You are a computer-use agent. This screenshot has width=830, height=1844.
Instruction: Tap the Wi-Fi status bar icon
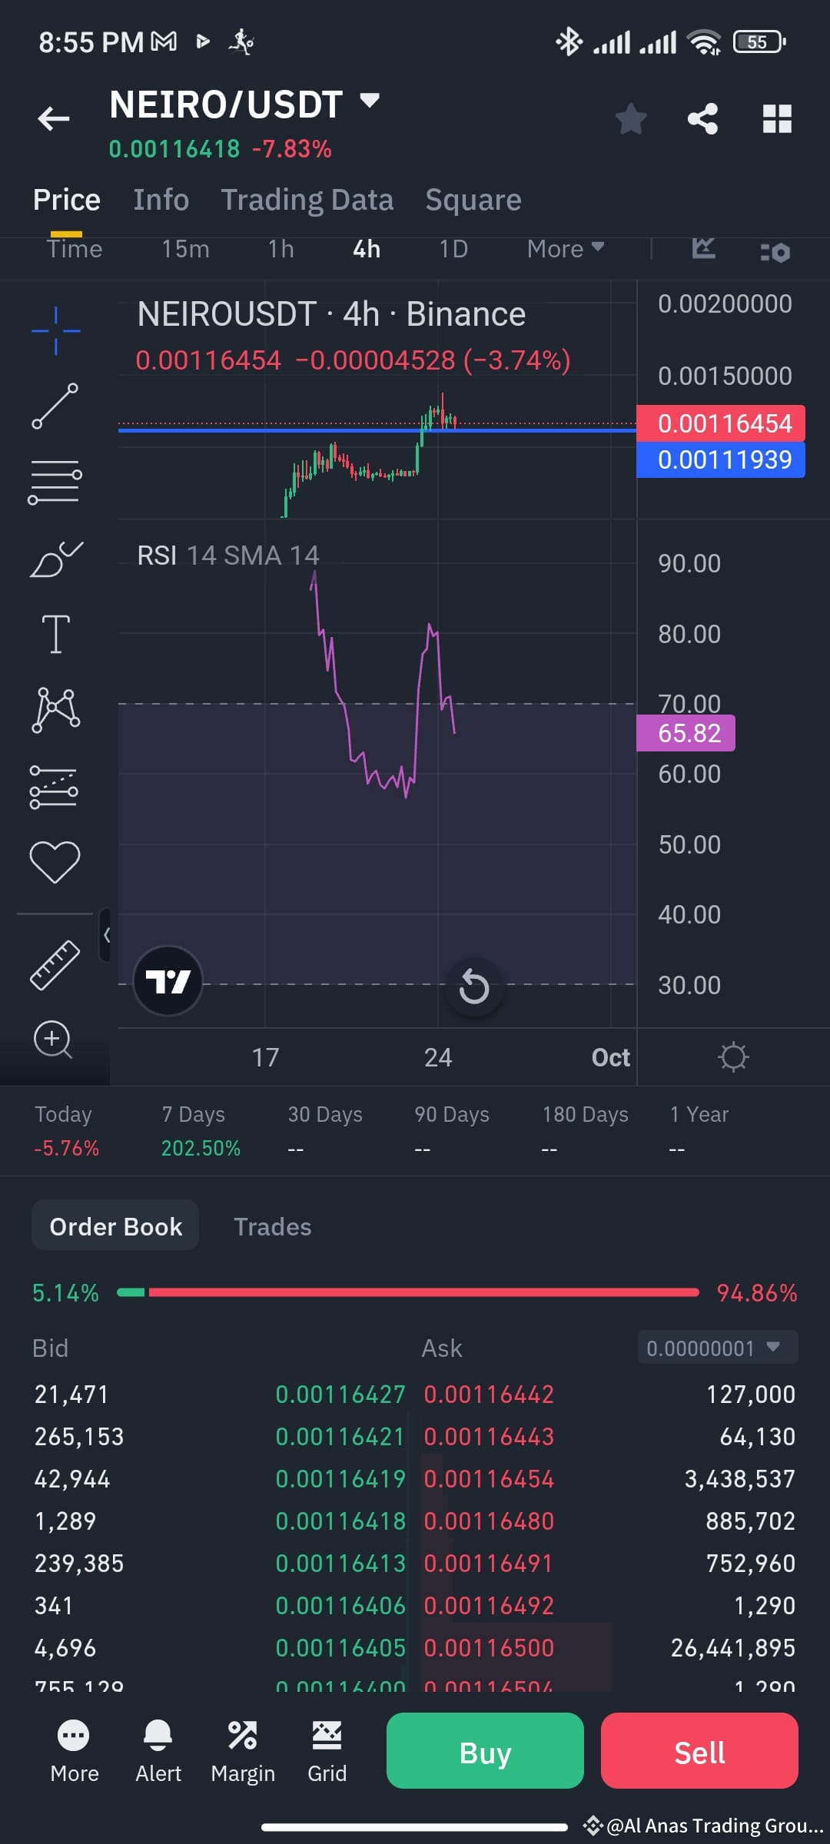[705, 42]
